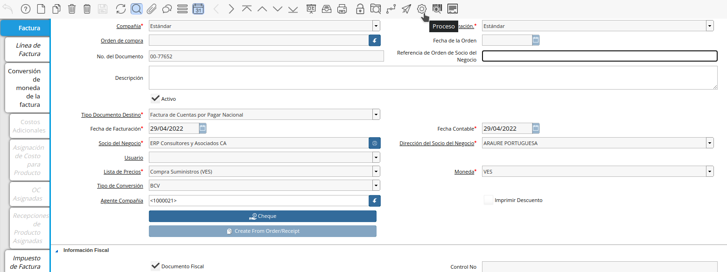Viewport: 727px width, 272px height.
Task: Enable the Imprimir Descuento checkbox
Action: click(x=489, y=200)
